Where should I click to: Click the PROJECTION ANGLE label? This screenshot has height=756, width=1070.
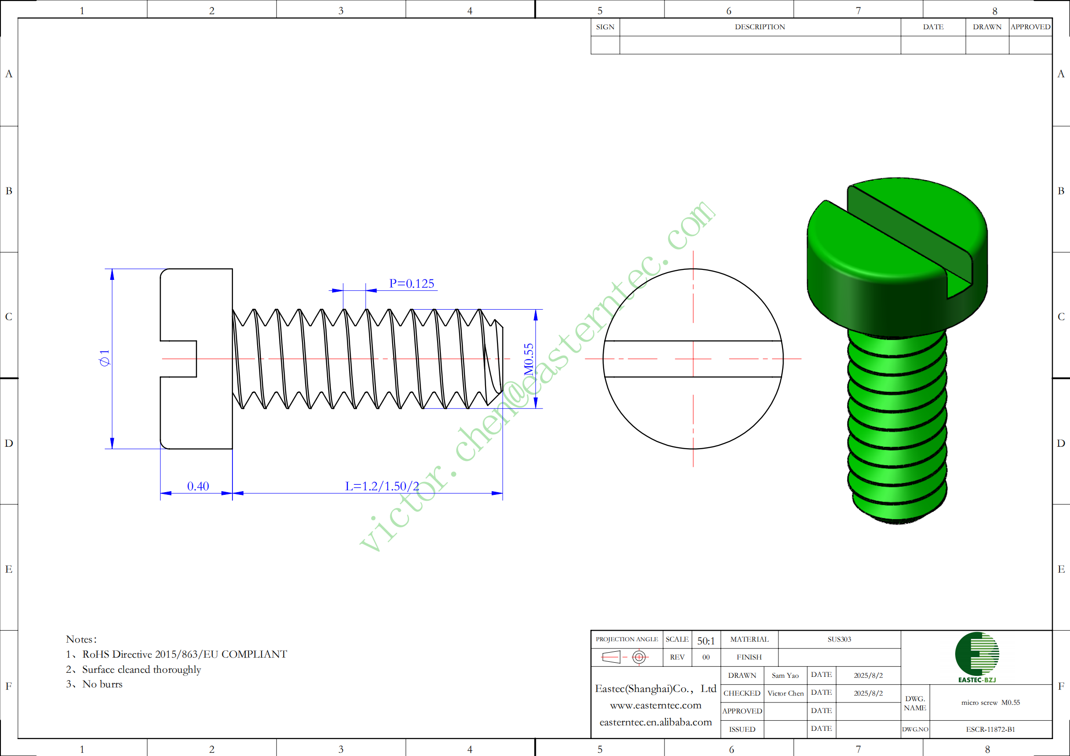click(x=627, y=639)
